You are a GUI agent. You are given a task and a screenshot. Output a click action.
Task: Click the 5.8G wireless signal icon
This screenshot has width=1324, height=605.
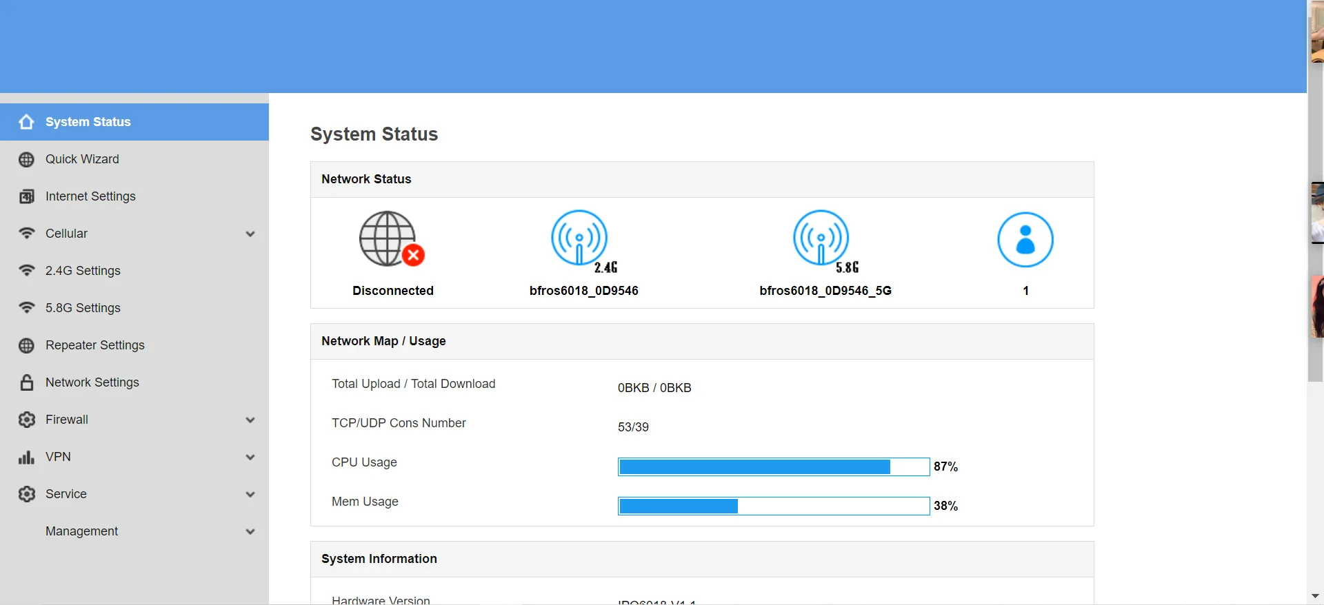click(x=821, y=238)
